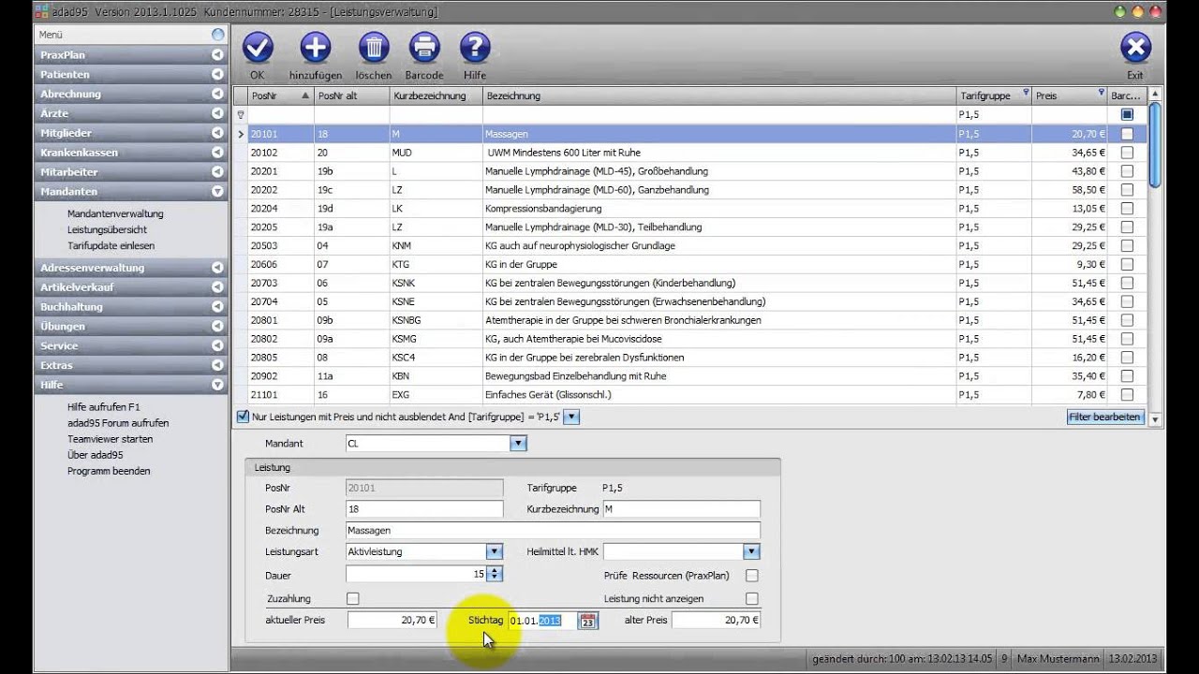The width and height of the screenshot is (1199, 674).
Task: Expand the Leistungsart dropdown
Action: 494,552
